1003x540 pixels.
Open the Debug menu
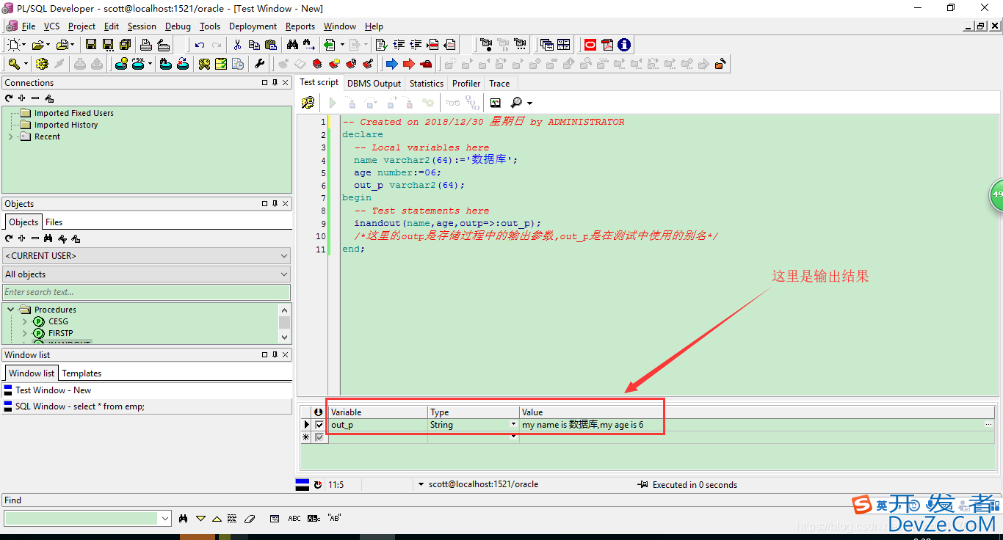[x=178, y=26]
